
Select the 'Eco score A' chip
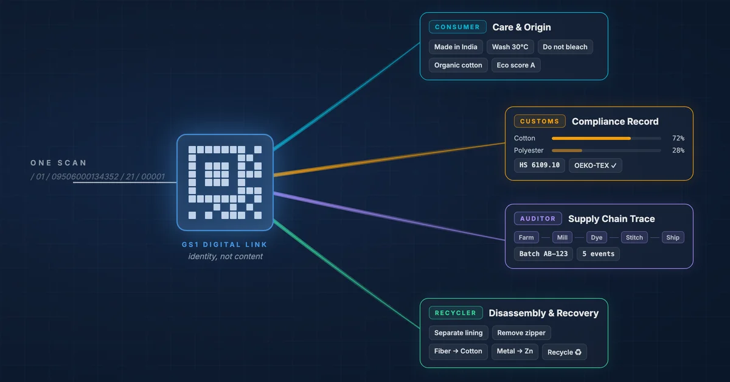[516, 65]
